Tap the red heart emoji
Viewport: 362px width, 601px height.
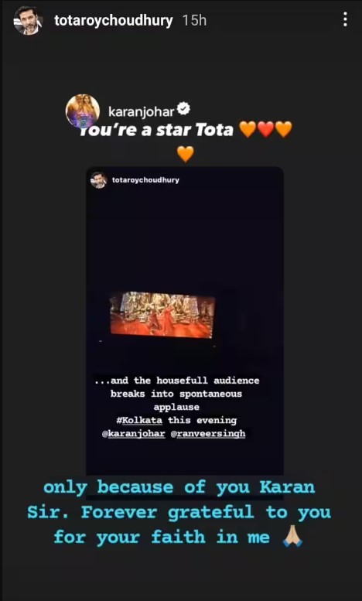pyautogui.click(x=265, y=129)
